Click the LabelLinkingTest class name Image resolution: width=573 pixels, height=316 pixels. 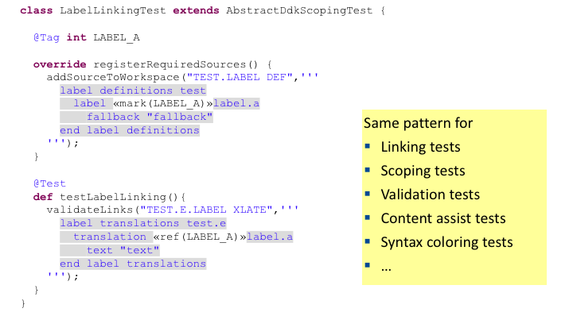112,10
